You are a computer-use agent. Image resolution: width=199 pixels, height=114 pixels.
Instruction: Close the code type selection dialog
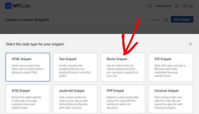(x=190, y=44)
